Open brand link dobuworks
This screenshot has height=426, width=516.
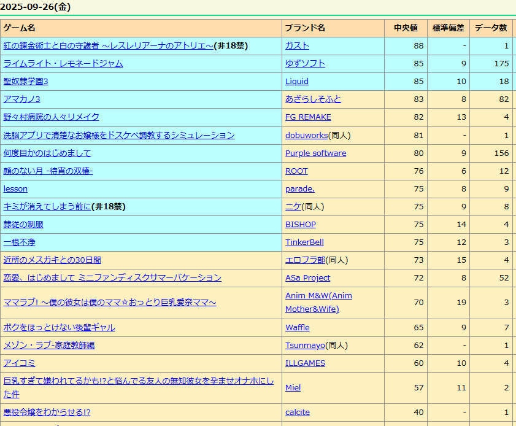[307, 135]
